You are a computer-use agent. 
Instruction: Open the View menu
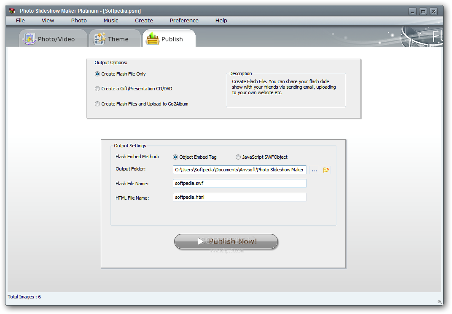click(x=48, y=21)
